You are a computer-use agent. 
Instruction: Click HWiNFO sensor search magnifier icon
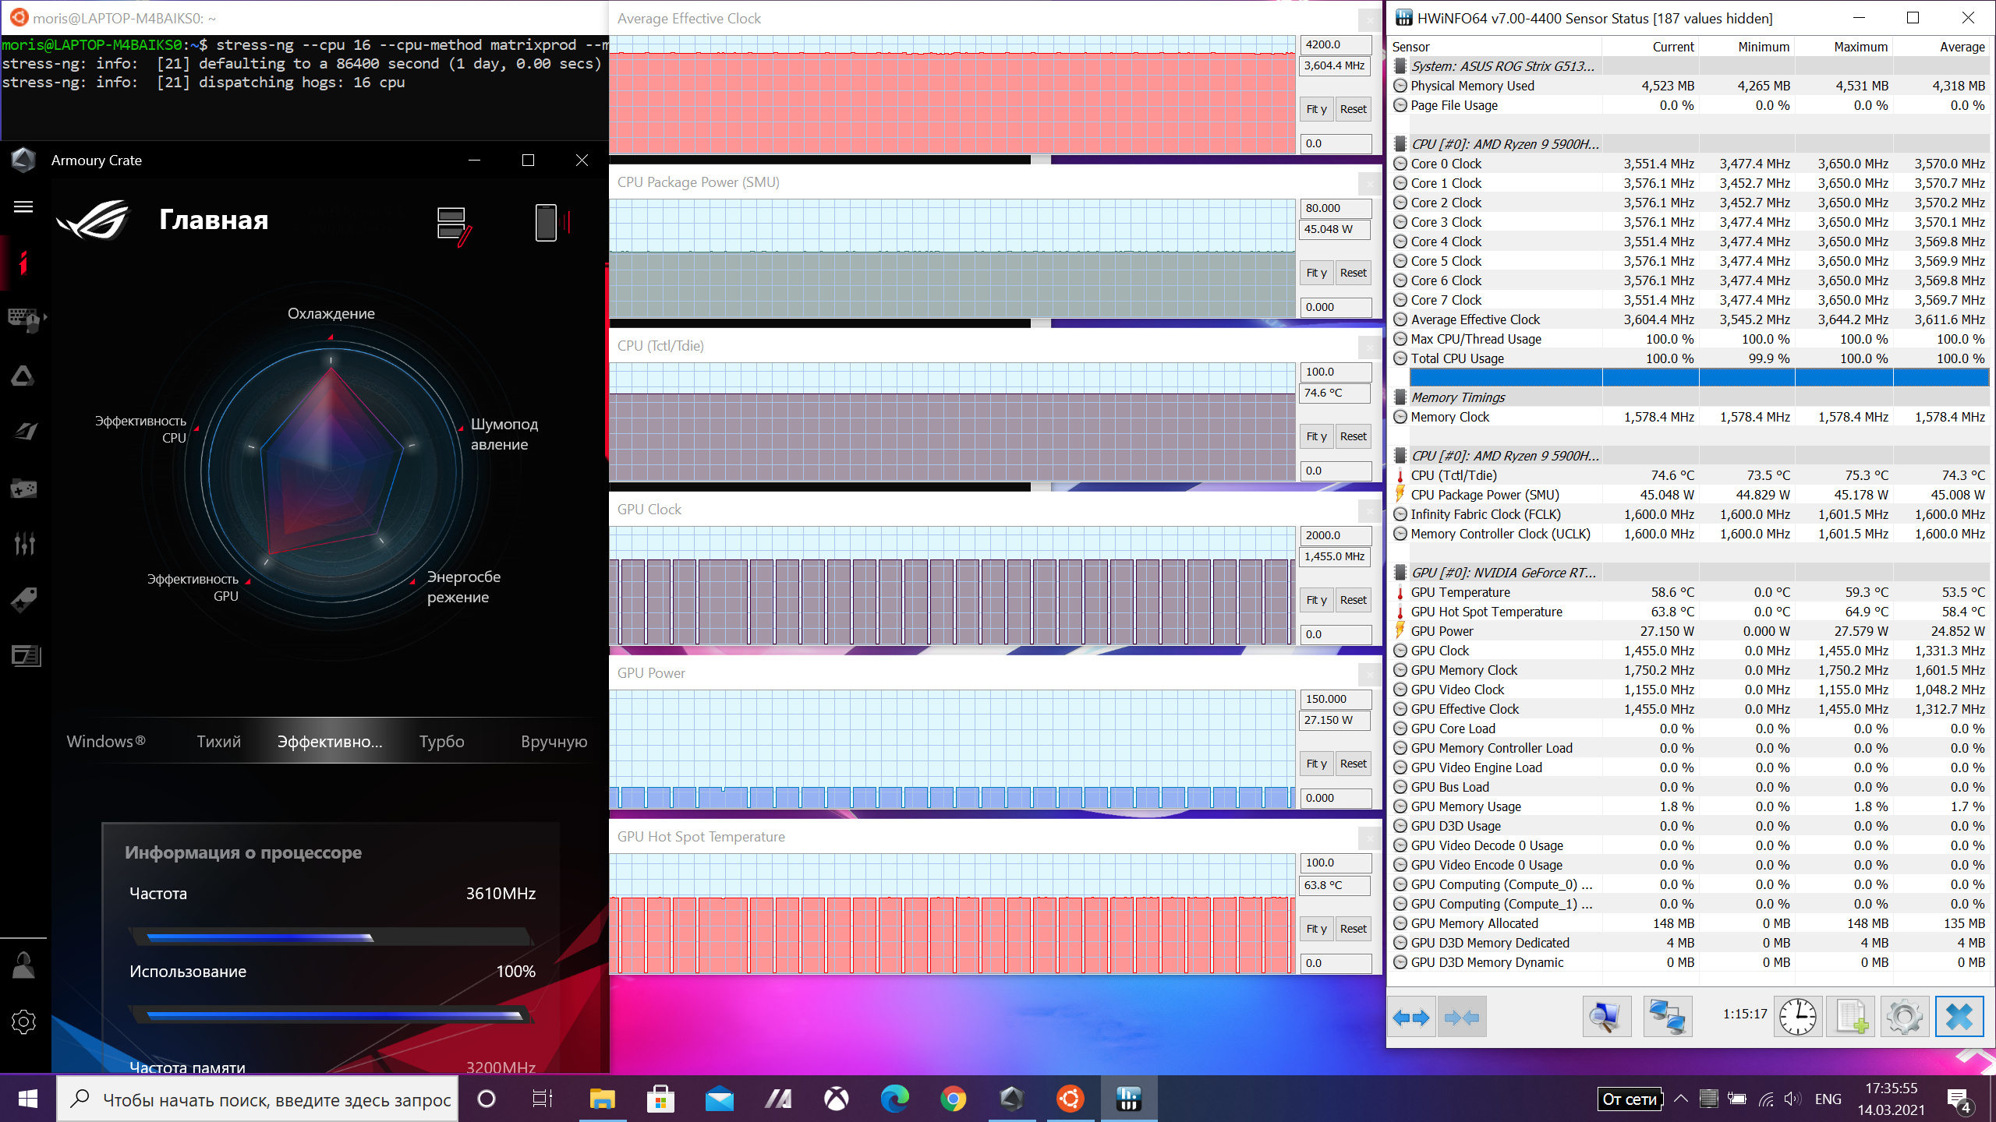click(1606, 1017)
